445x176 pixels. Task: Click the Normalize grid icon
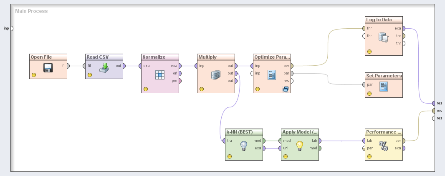[160, 75]
